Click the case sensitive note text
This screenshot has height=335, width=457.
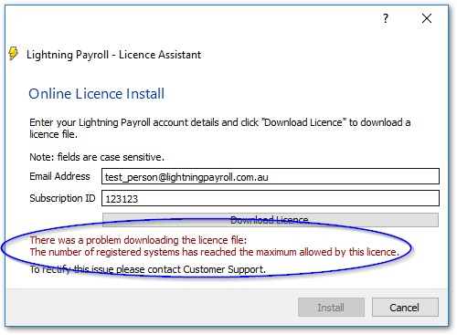97,157
